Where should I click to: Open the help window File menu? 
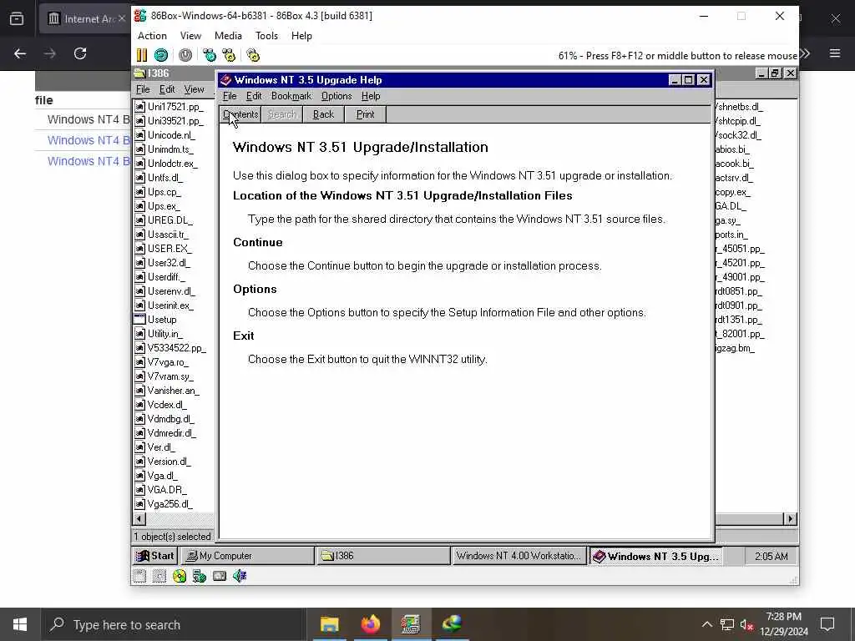(x=230, y=96)
